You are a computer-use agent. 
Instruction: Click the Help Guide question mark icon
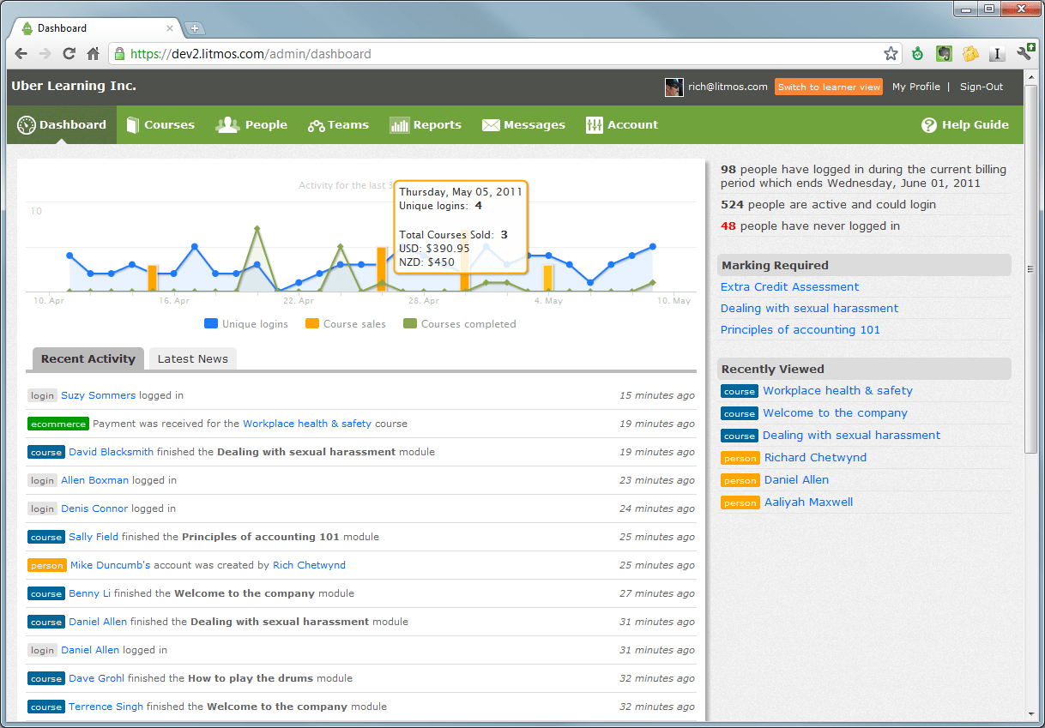929,125
